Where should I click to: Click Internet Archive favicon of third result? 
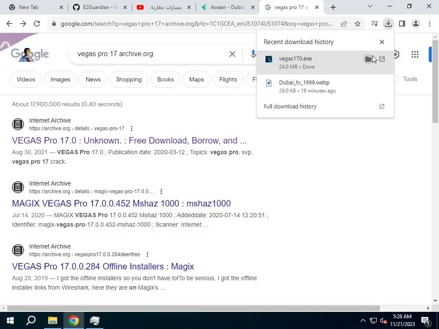coord(18,250)
